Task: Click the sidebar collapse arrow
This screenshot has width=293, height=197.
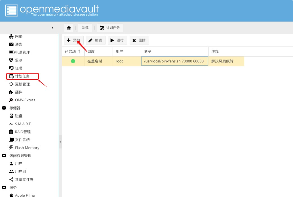Action: [x=52, y=28]
